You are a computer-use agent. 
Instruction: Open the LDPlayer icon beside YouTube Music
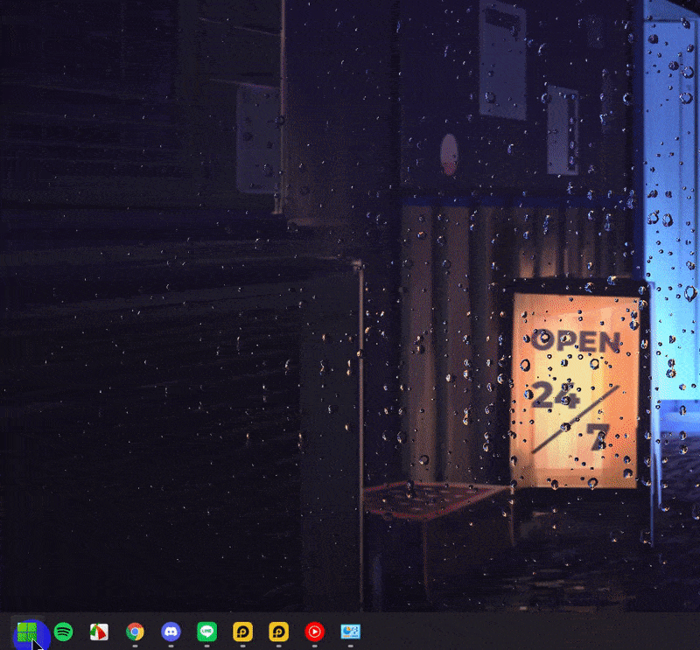point(278,632)
